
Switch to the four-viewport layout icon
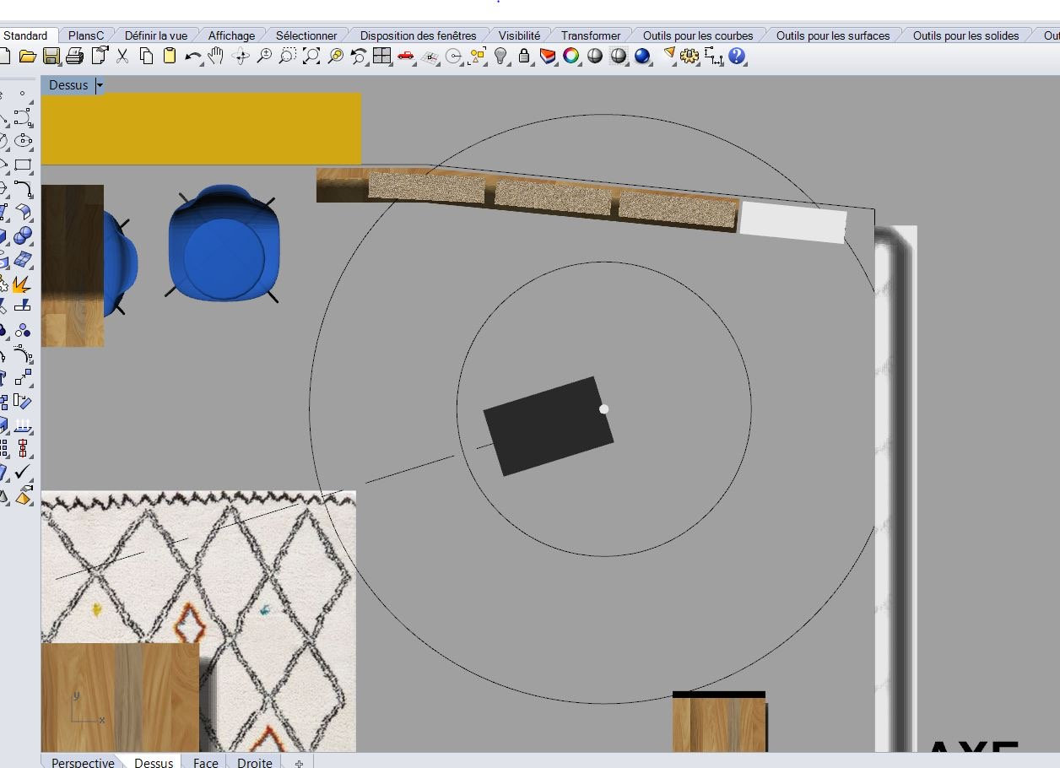pyautogui.click(x=382, y=57)
